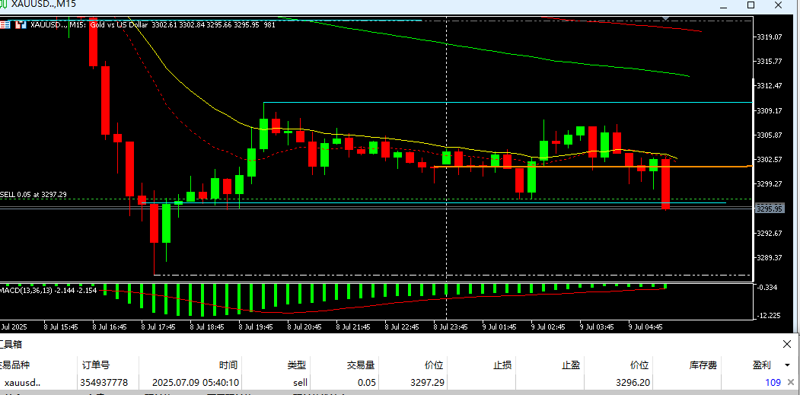Click the 8 Jul 23:45 time label
This screenshot has width=800, height=395.
pyautogui.click(x=451, y=327)
